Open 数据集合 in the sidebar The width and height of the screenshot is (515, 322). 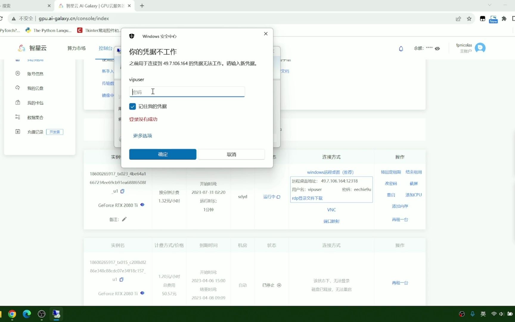click(x=35, y=117)
